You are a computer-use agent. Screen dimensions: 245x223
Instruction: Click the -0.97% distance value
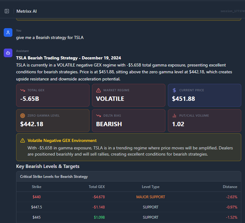[x=232, y=207]
